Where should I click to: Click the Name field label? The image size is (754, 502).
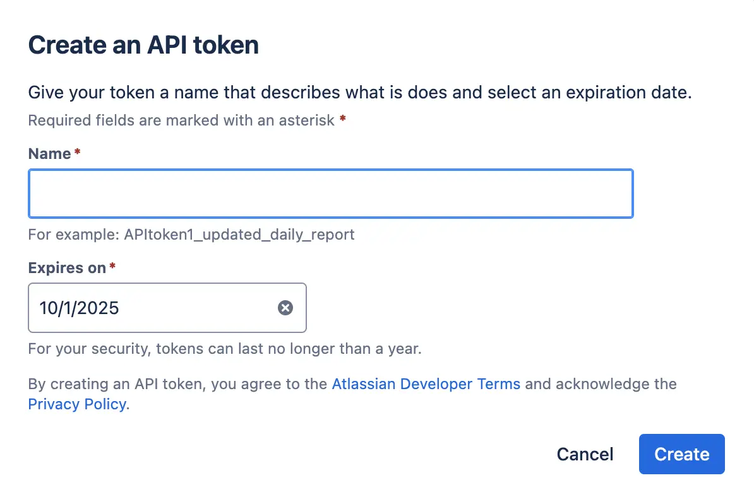tap(49, 154)
